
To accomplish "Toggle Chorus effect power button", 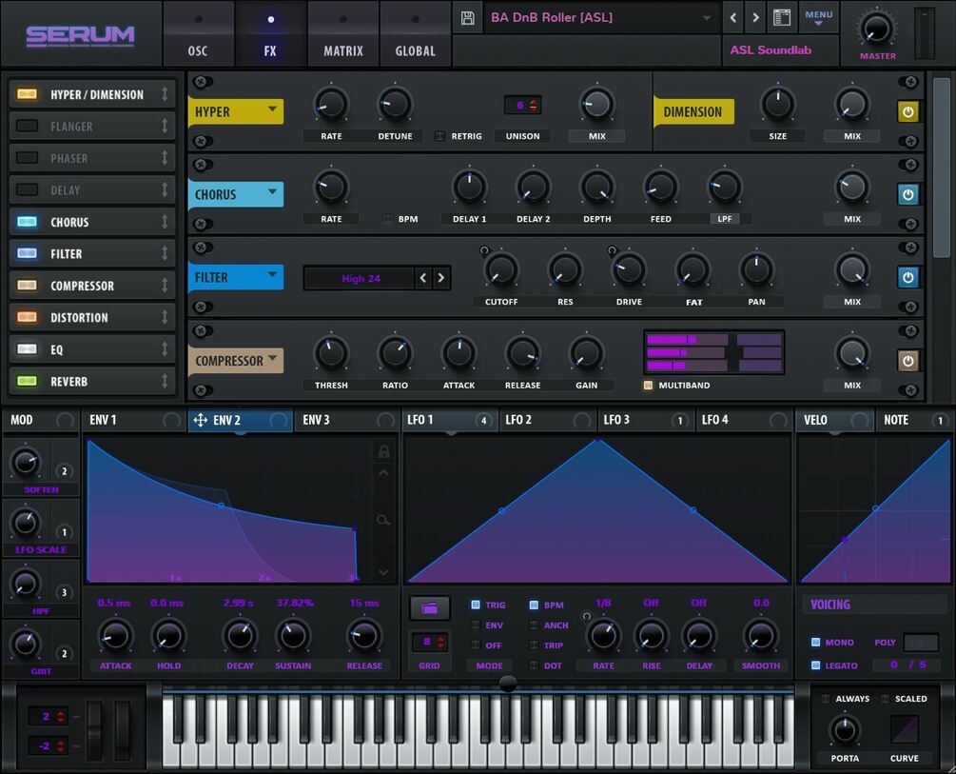I will [x=907, y=195].
